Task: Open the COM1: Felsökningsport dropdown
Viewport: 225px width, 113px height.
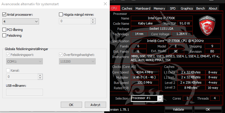Action: click(24, 61)
